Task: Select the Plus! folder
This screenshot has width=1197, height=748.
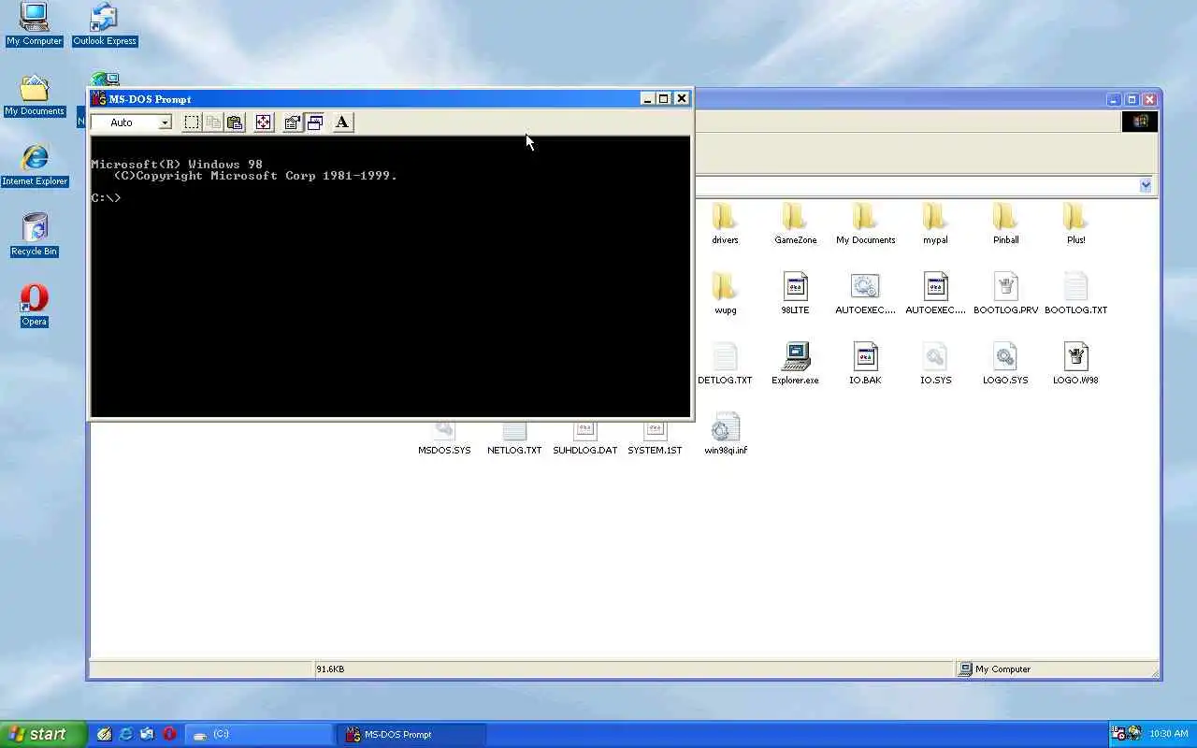Action: (1075, 223)
